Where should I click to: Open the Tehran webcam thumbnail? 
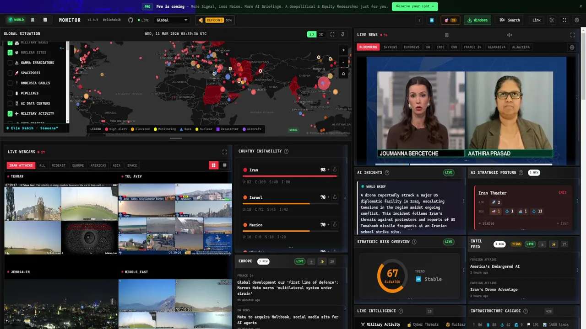[x=61, y=219]
